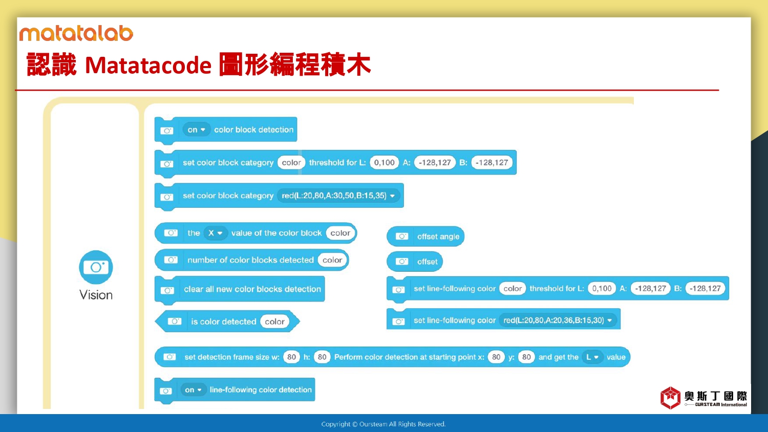Click the matatalab logo
Image resolution: width=768 pixels, height=432 pixels.
76,33
